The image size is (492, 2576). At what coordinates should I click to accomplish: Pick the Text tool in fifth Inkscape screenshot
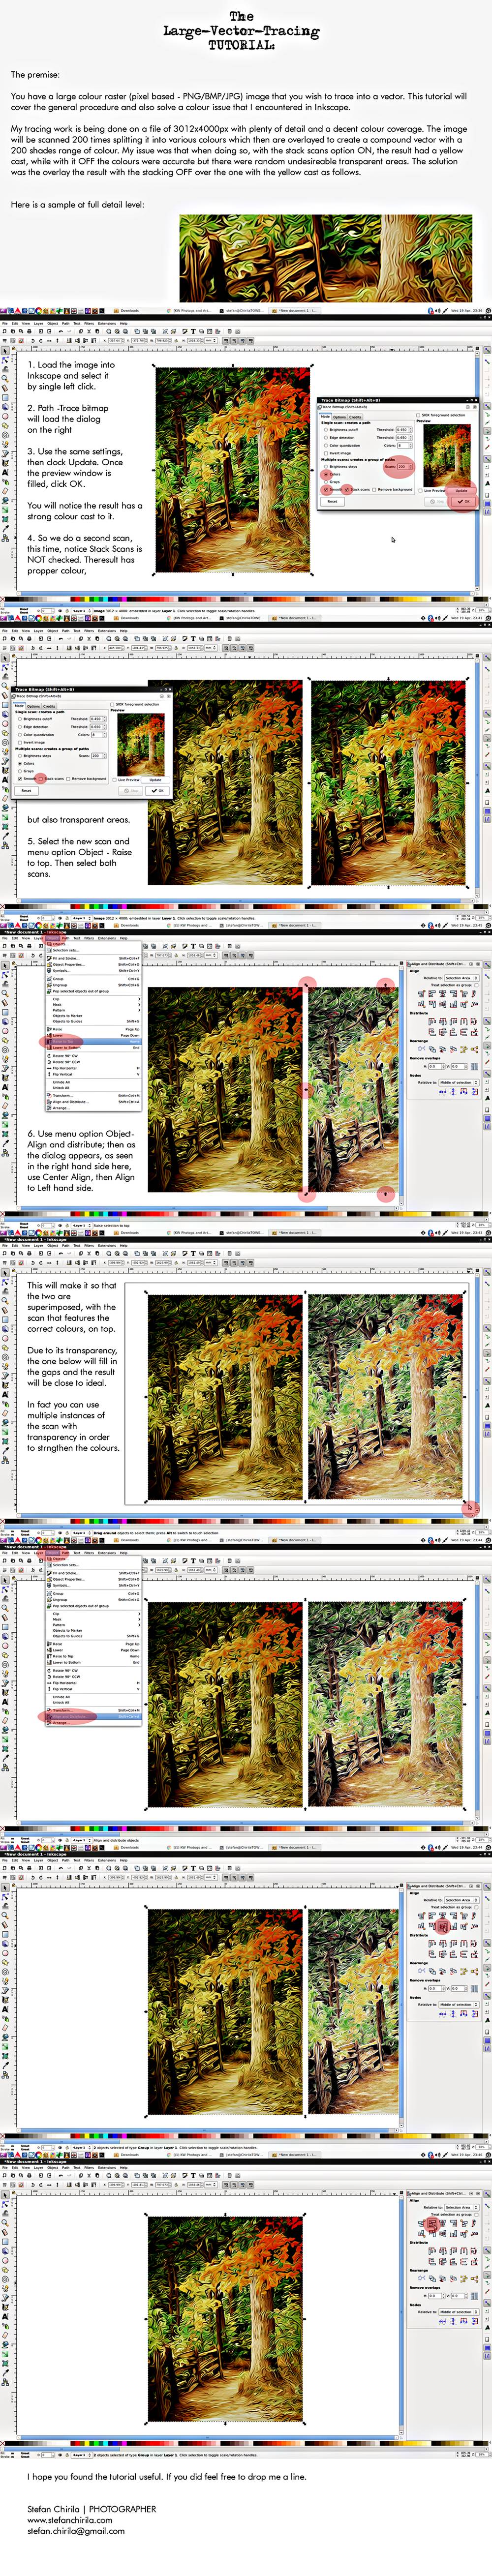click(5, 1702)
